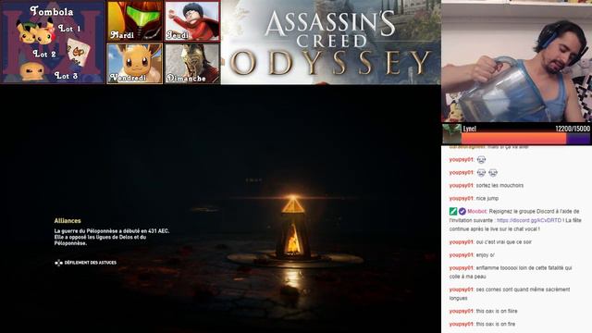Click the Tombola title
592x333 pixels.
coord(52,11)
